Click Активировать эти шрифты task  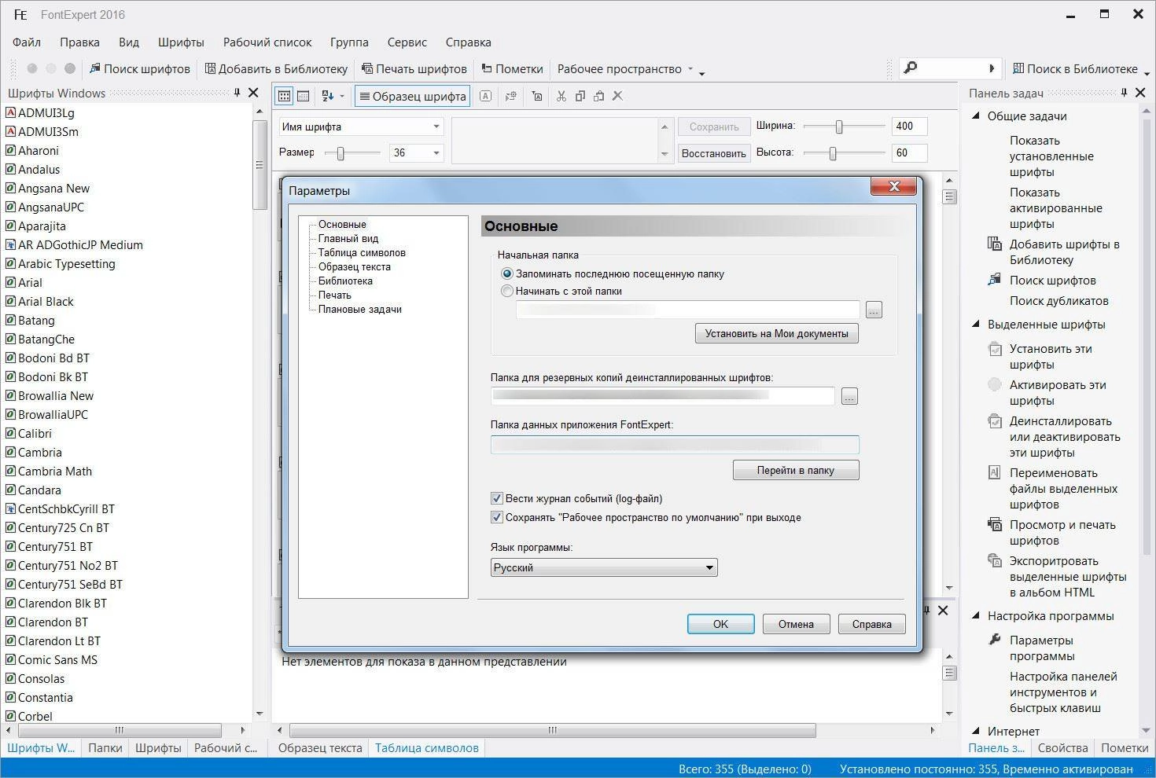pyautogui.click(x=1057, y=392)
